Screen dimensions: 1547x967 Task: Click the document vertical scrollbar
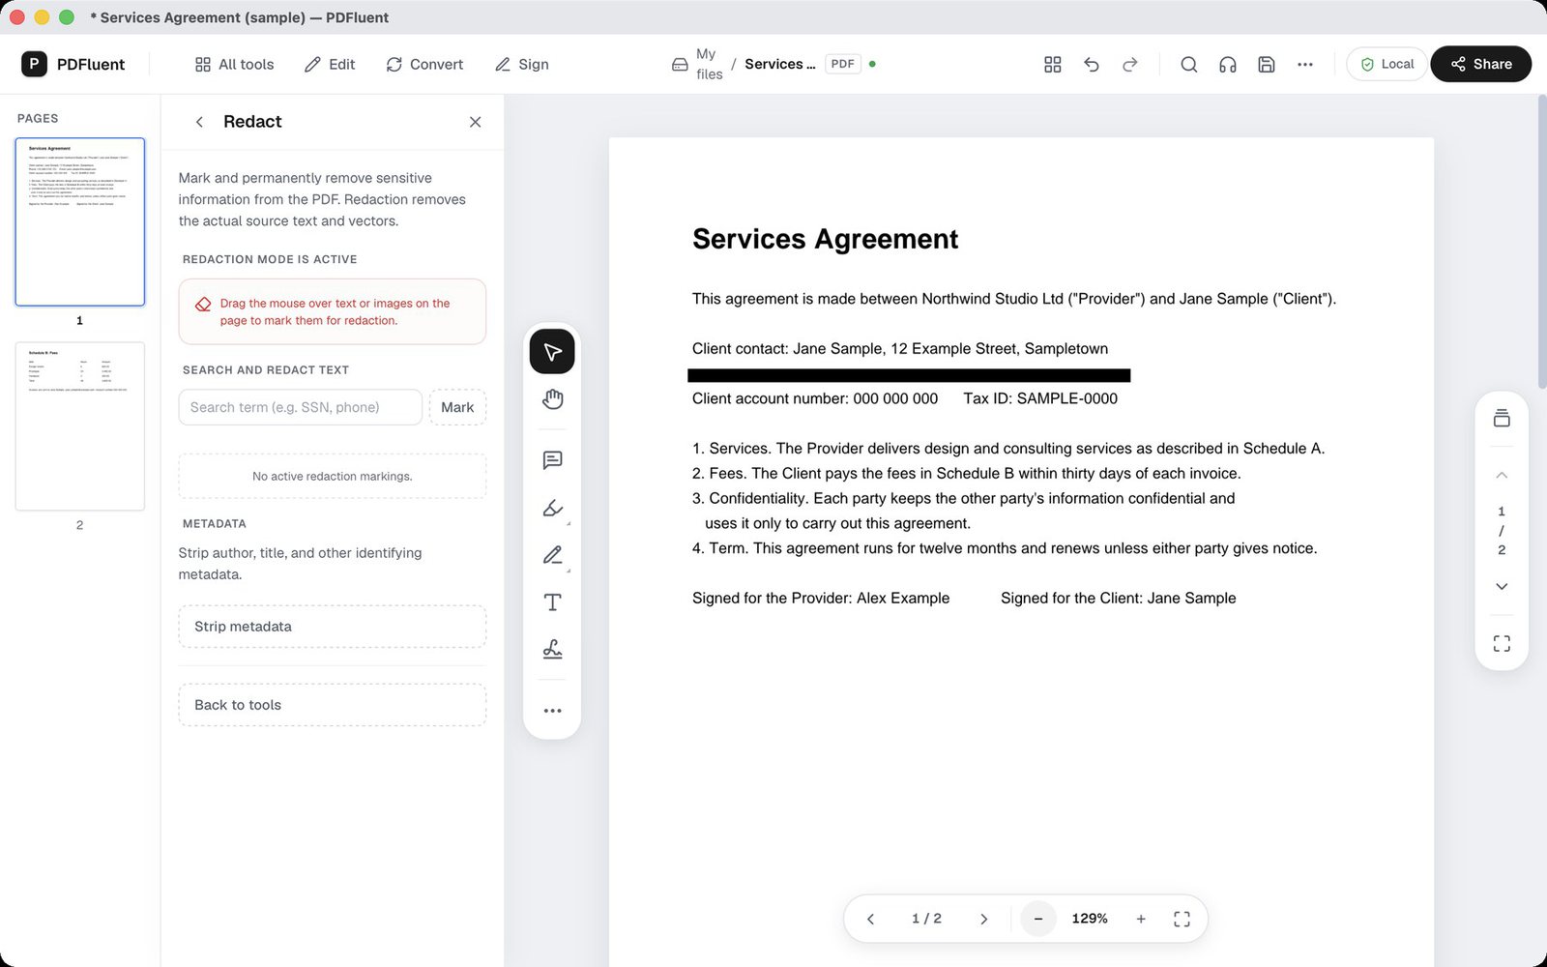(x=1541, y=242)
